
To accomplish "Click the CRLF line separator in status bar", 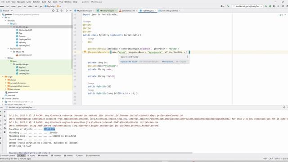I will click(270, 158).
